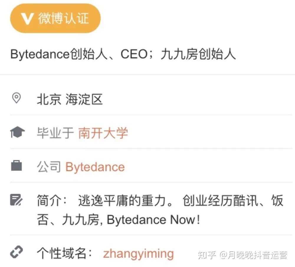The image size is (295, 267).
Task: Click the location pin icon
Action: click(x=16, y=98)
